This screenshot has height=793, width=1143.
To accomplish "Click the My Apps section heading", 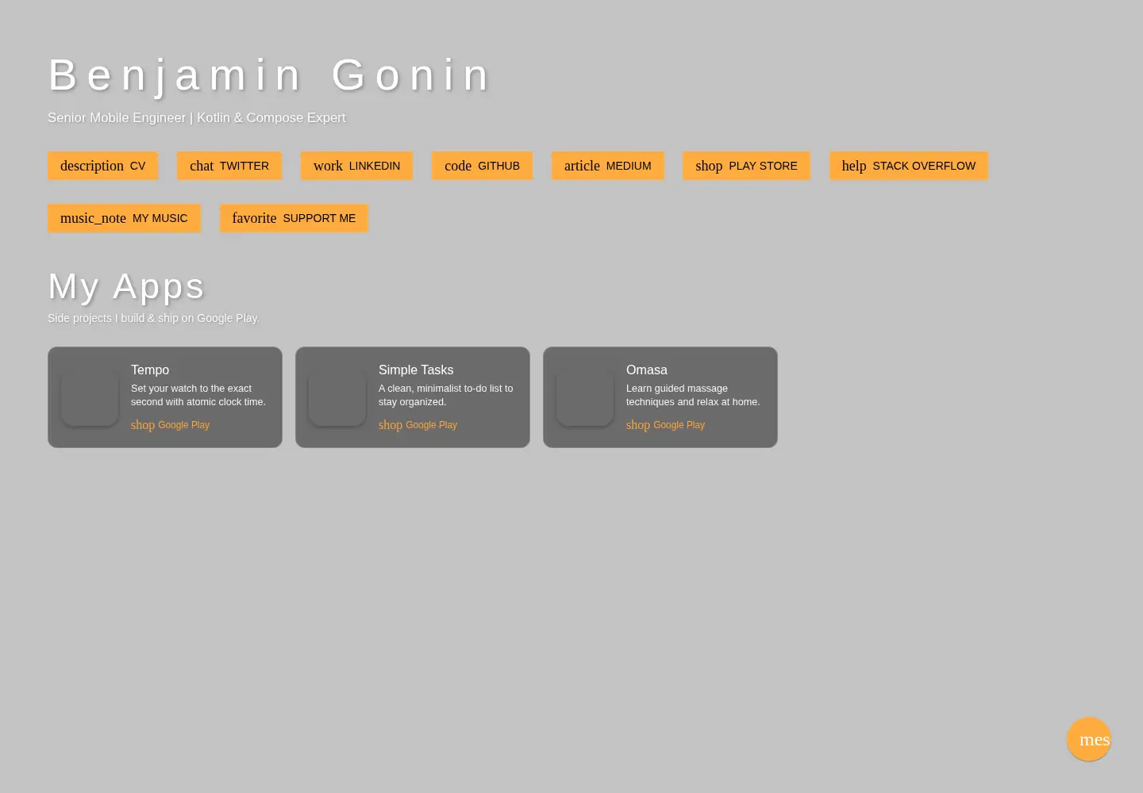I will (x=126, y=286).
